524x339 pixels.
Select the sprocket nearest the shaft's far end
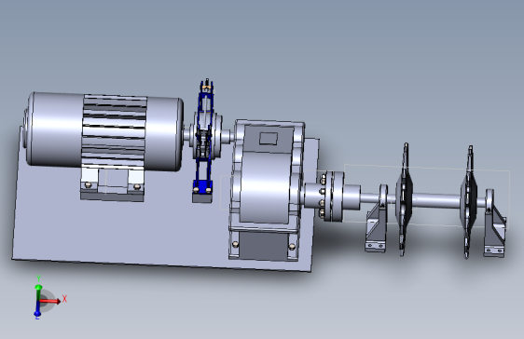tap(469, 202)
